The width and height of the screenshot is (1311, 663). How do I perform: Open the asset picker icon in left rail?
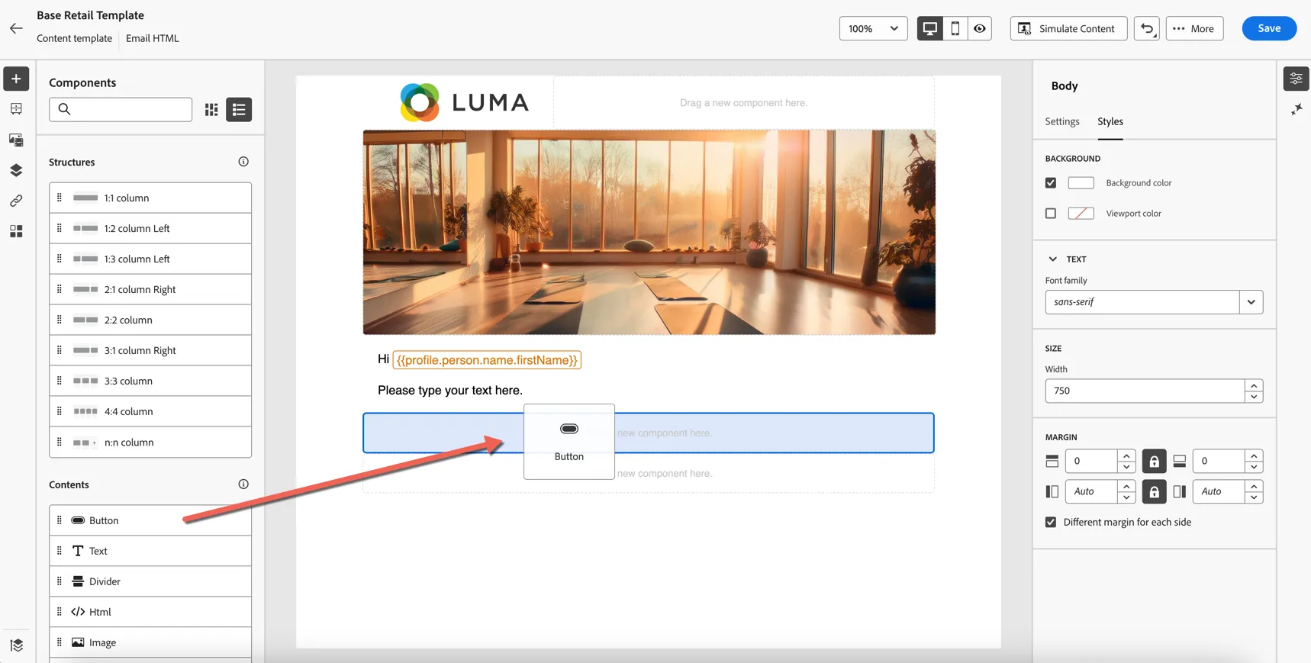tap(16, 140)
